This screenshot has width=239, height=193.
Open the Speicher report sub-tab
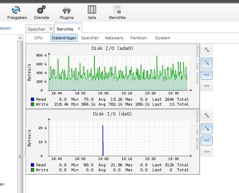(90, 38)
